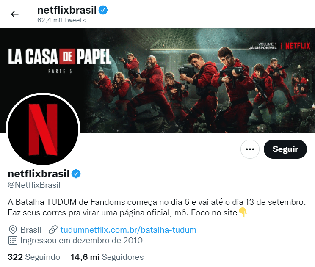
Task: Click the 62,4 mil Tweets count
Action: pos(61,20)
